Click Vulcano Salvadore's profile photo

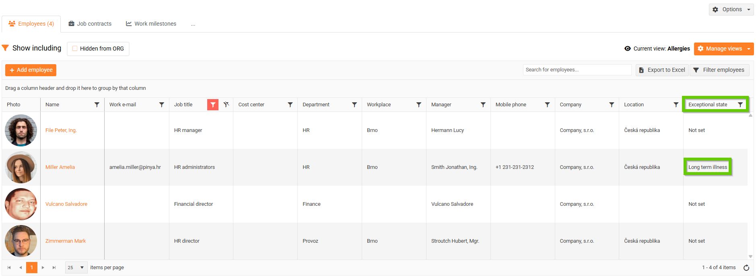pyautogui.click(x=21, y=204)
